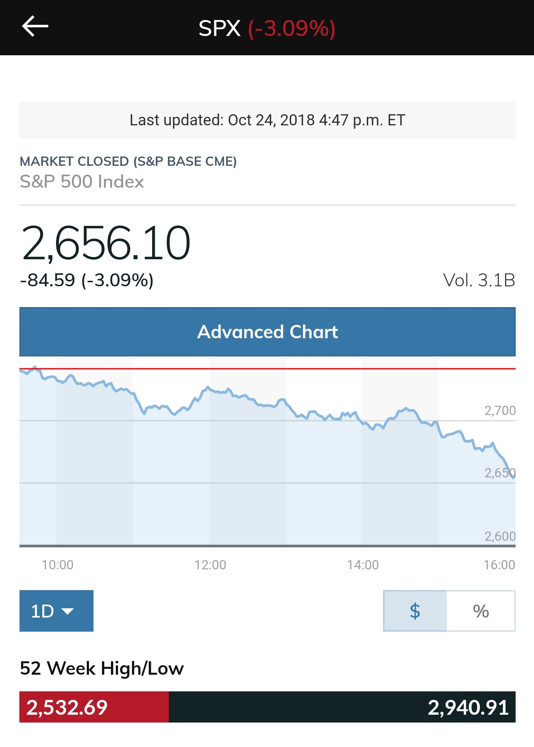Tap the 52-week low value 2,532.69
534x747 pixels.
tap(67, 707)
